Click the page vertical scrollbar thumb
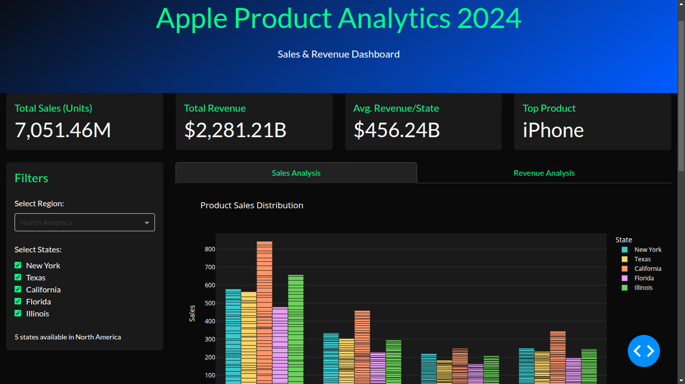The width and height of the screenshot is (685, 384). [x=681, y=95]
